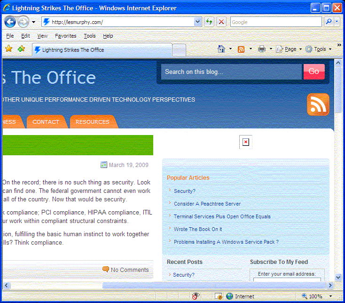Image resolution: width=345 pixels, height=303 pixels.
Task: Open Consider A Peachtree Server link
Action: coord(207,204)
